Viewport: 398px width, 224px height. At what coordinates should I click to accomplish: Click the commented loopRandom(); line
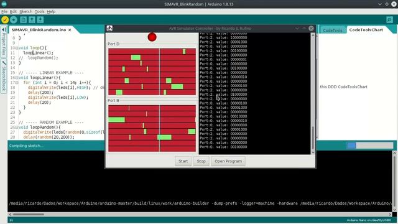(x=39, y=58)
